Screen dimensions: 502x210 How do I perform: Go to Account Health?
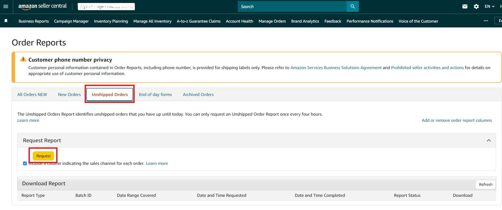click(x=239, y=21)
